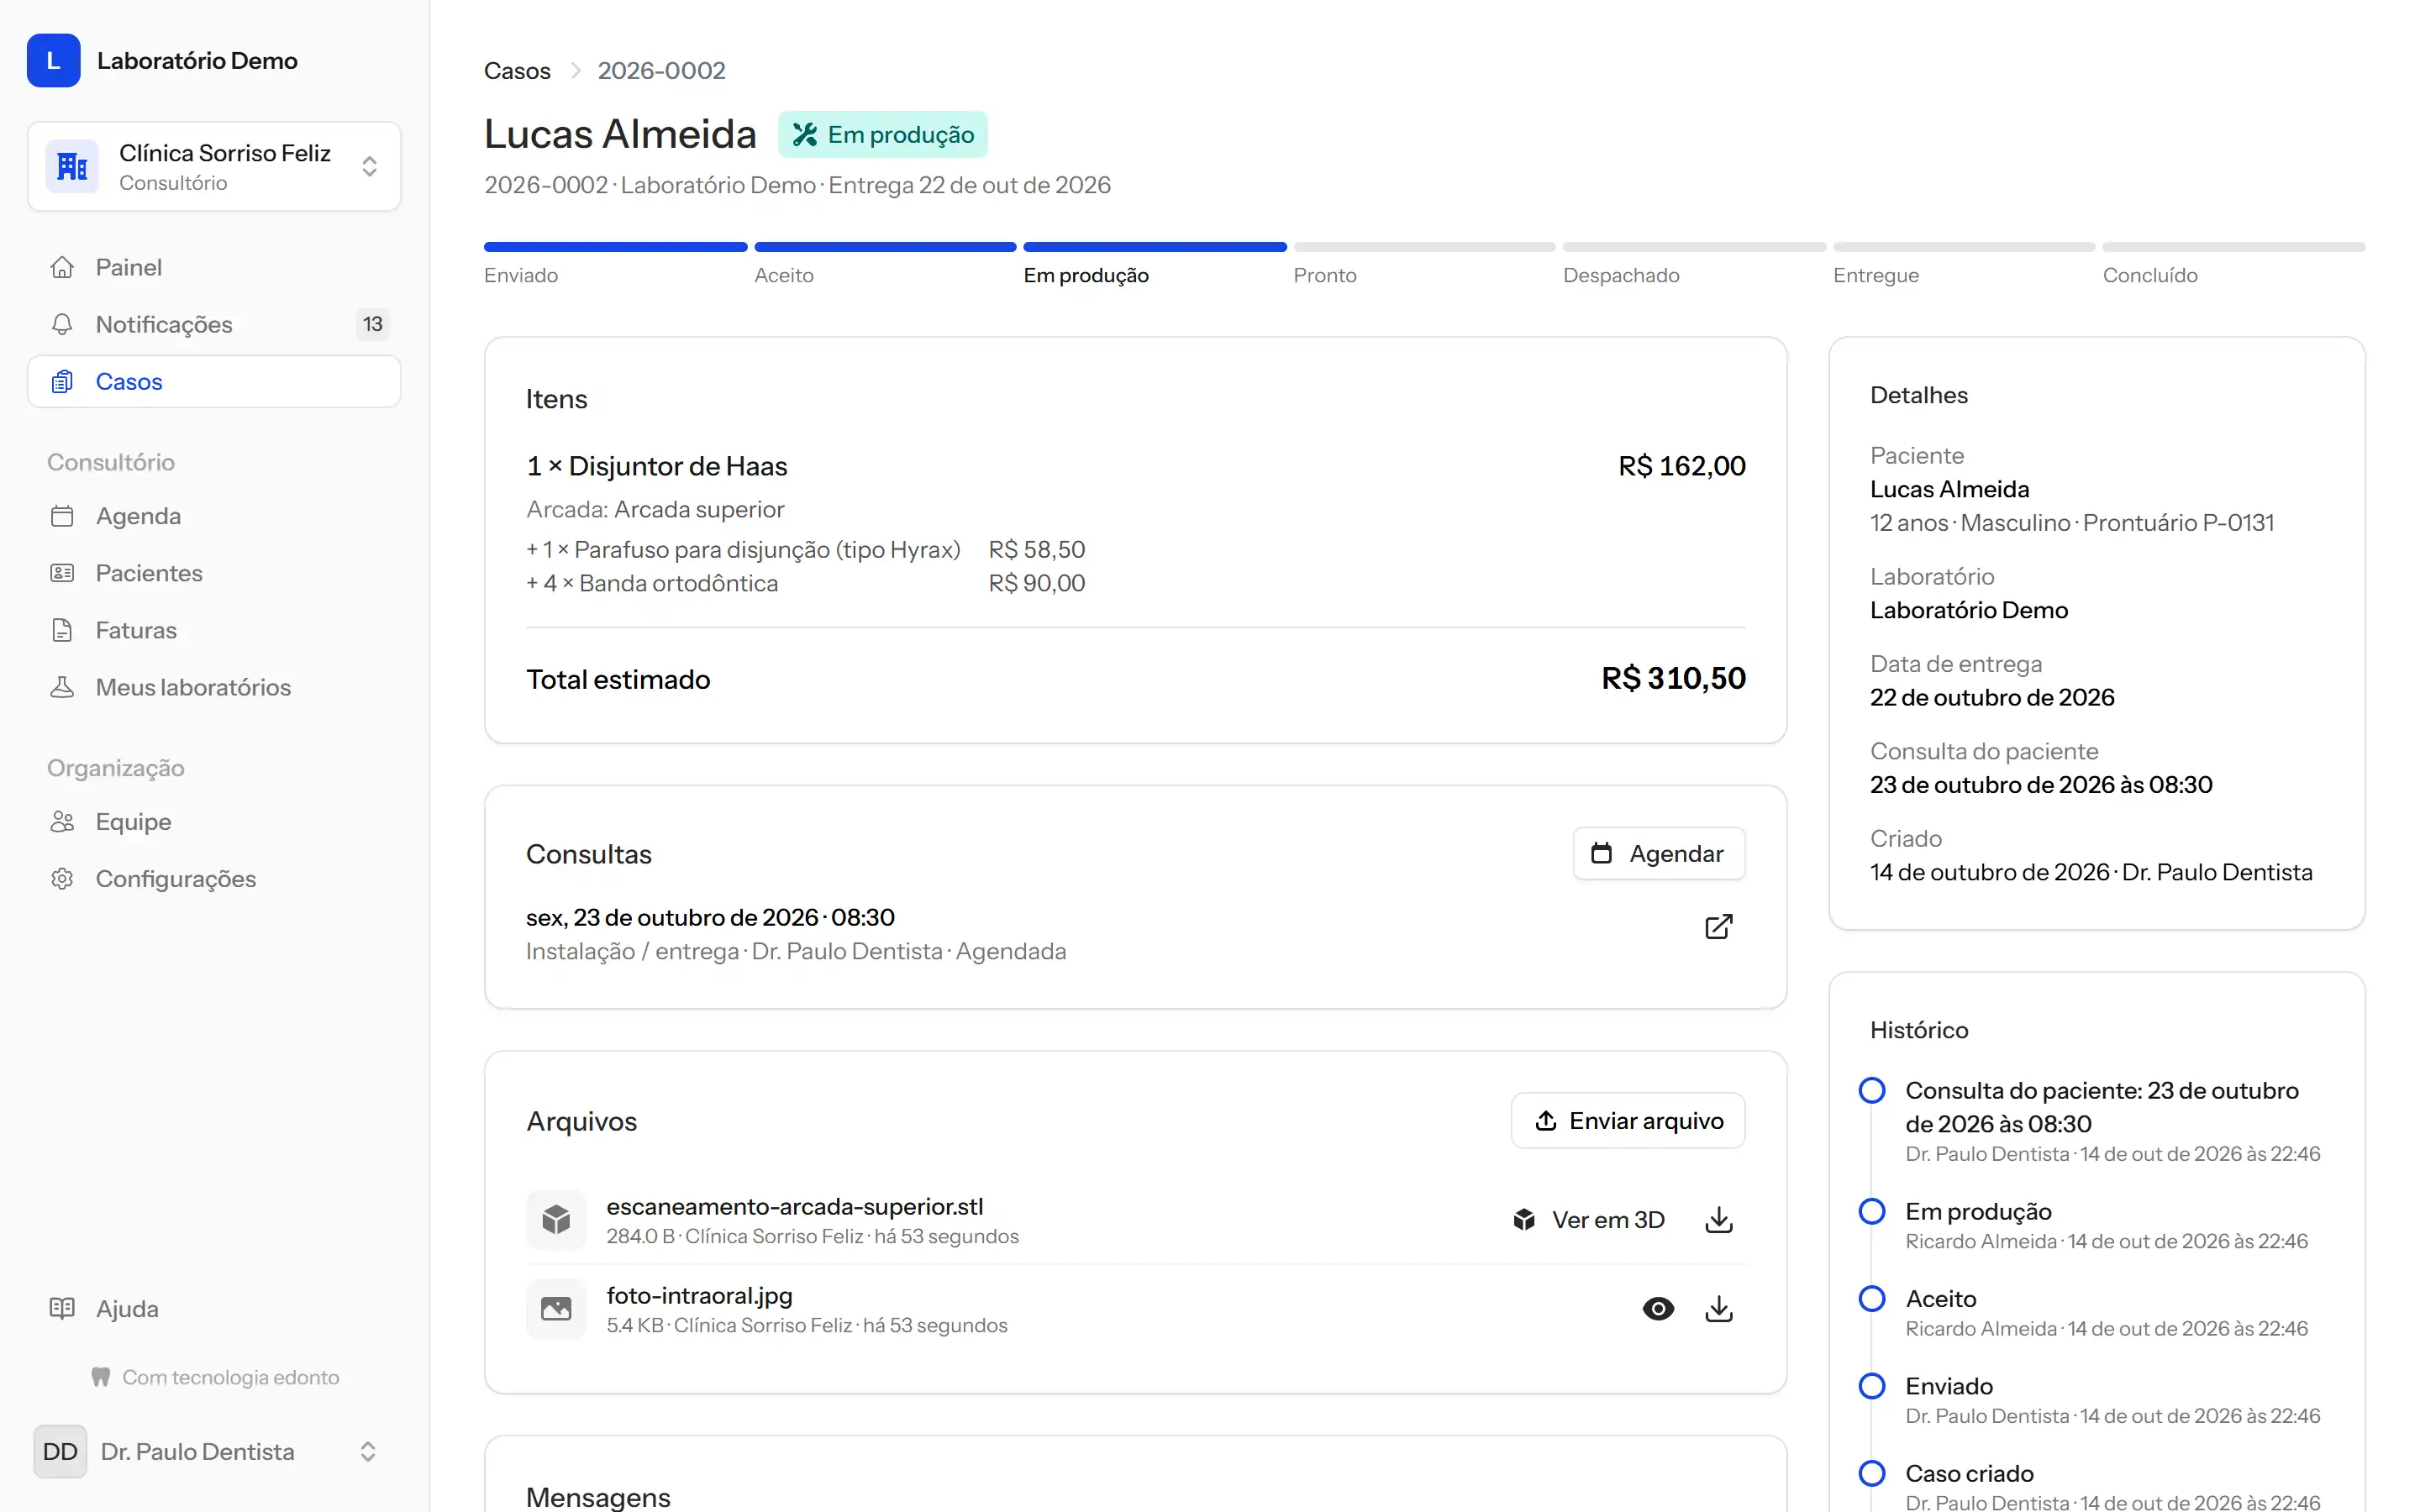Click the Ajuda book icon
The height and width of the screenshot is (1512, 2420).
click(62, 1308)
